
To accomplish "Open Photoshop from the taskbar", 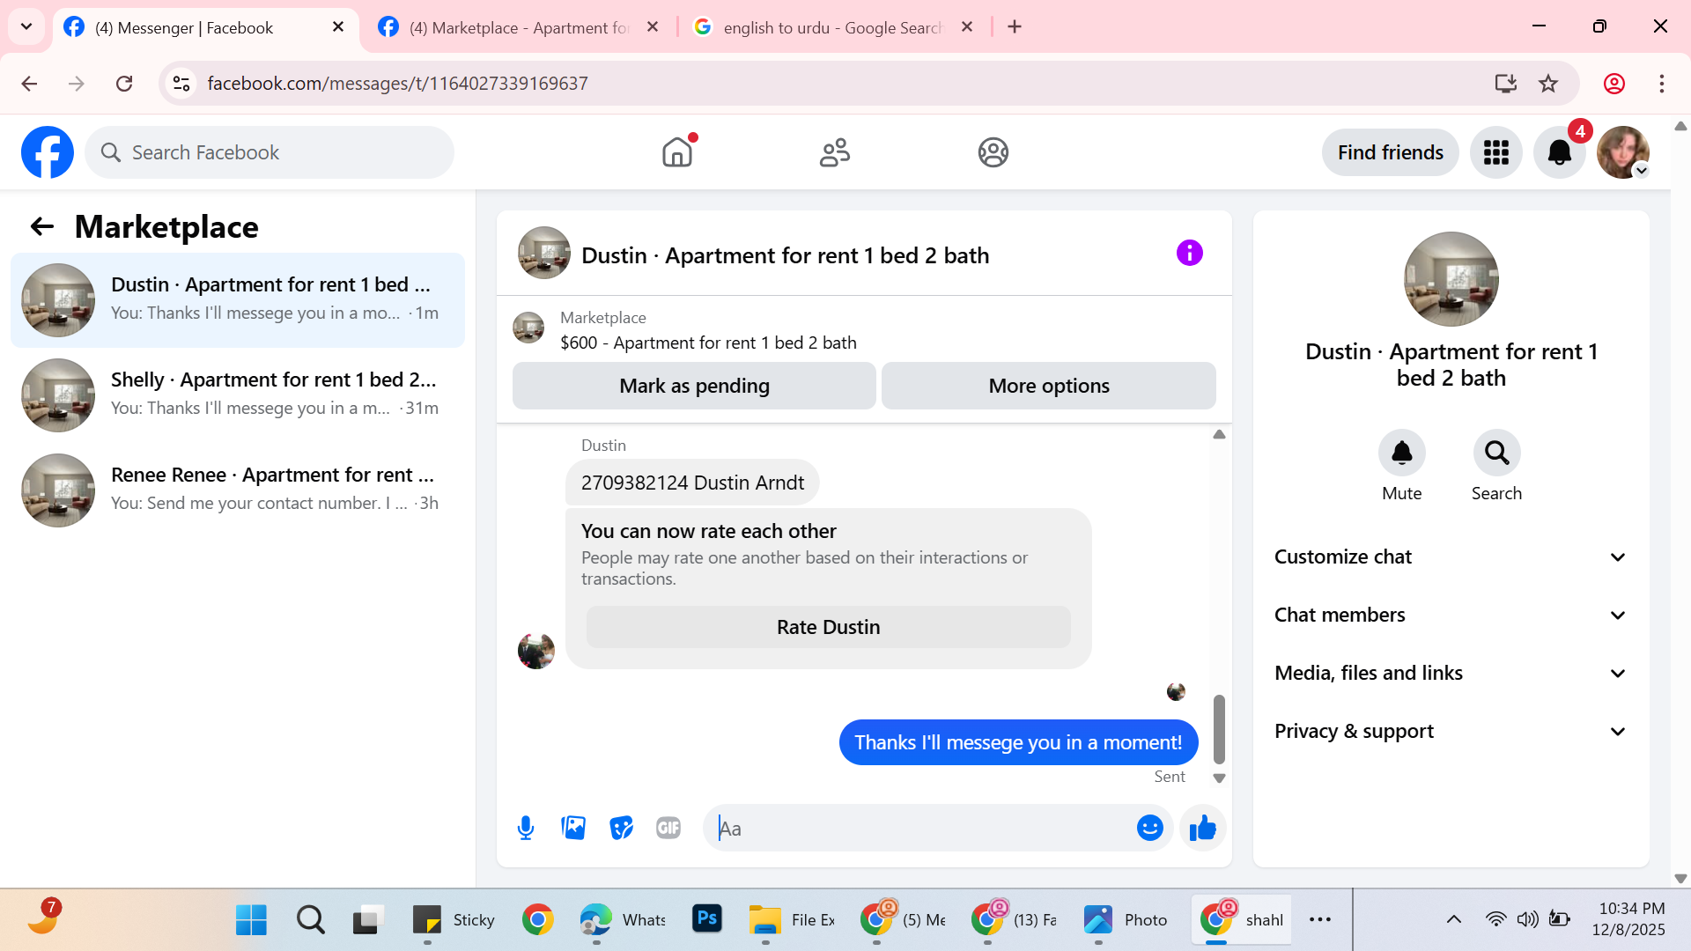I will [x=706, y=919].
